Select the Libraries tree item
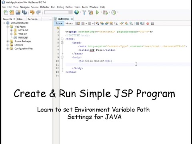This screenshot has width=192, height=144. click(x=19, y=45)
